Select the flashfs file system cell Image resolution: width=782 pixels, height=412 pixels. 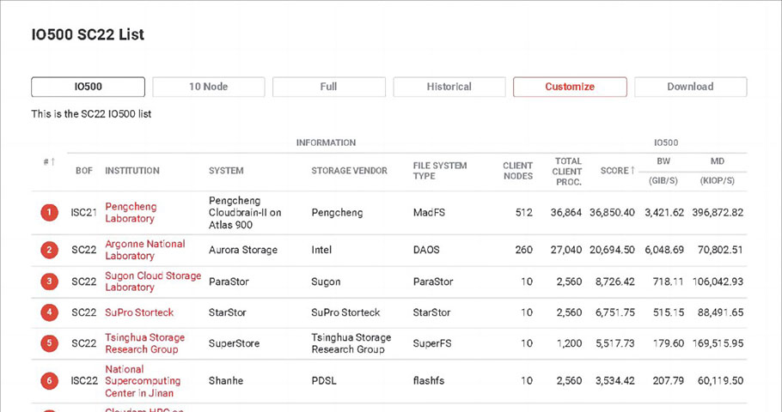pyautogui.click(x=429, y=381)
